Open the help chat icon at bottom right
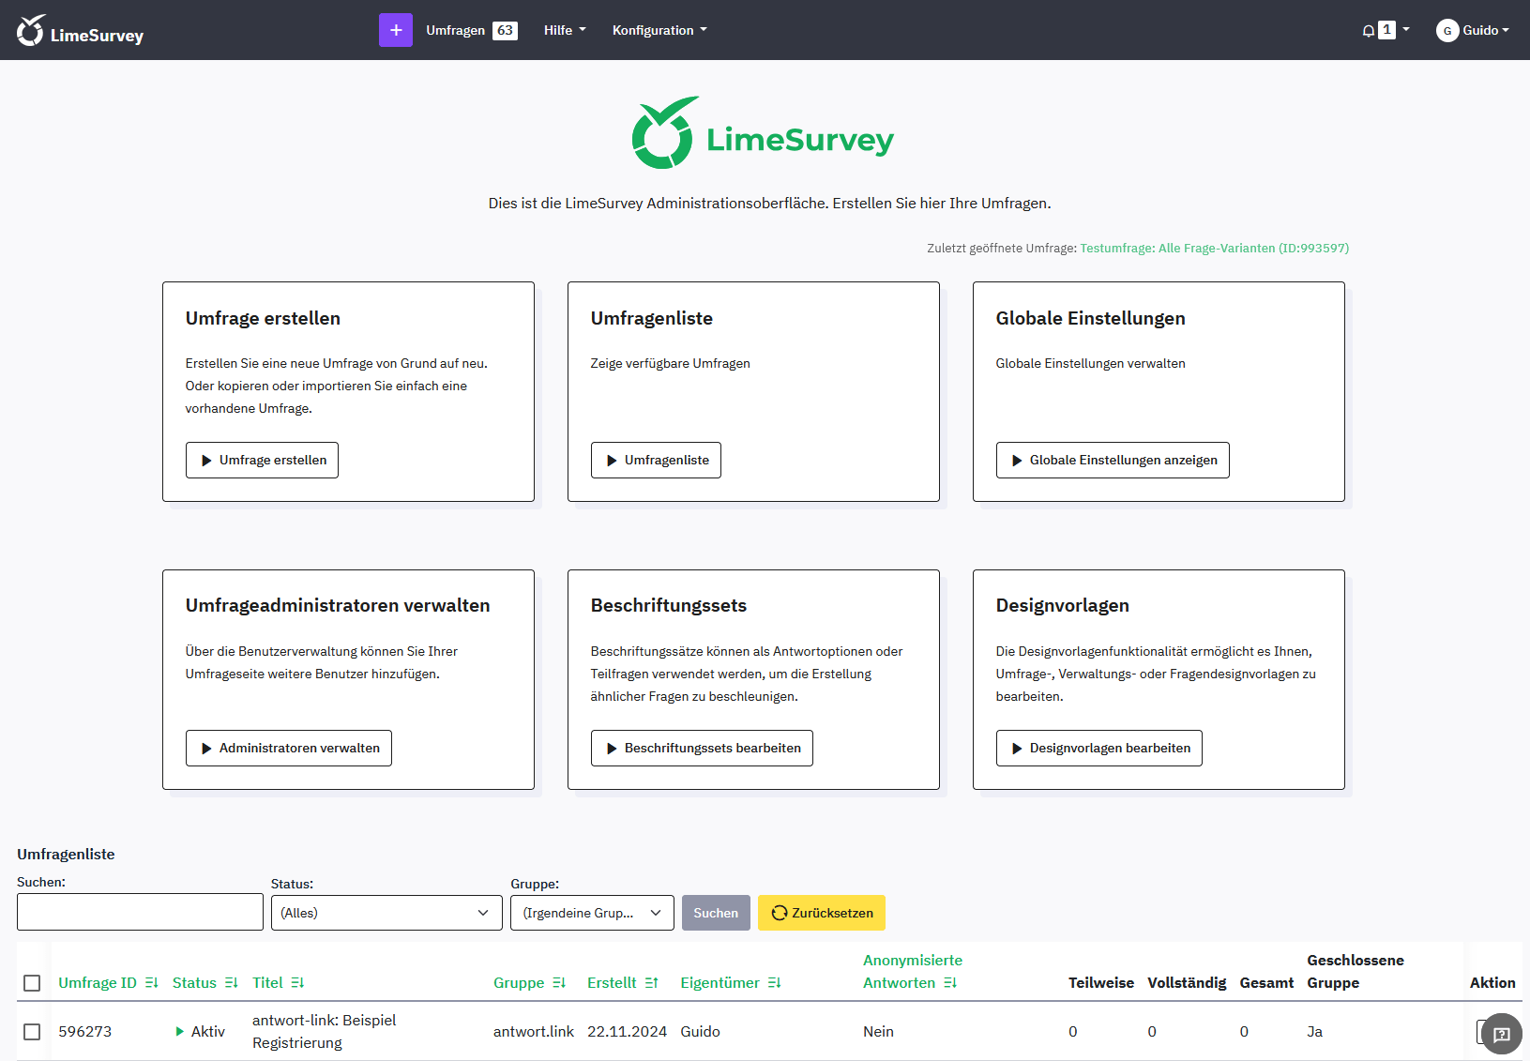The width and height of the screenshot is (1530, 1061). (x=1501, y=1034)
